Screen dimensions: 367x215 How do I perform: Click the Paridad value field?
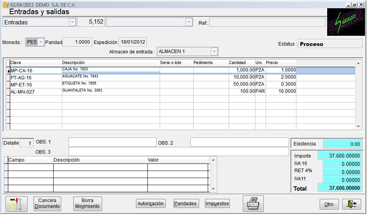[77, 42]
